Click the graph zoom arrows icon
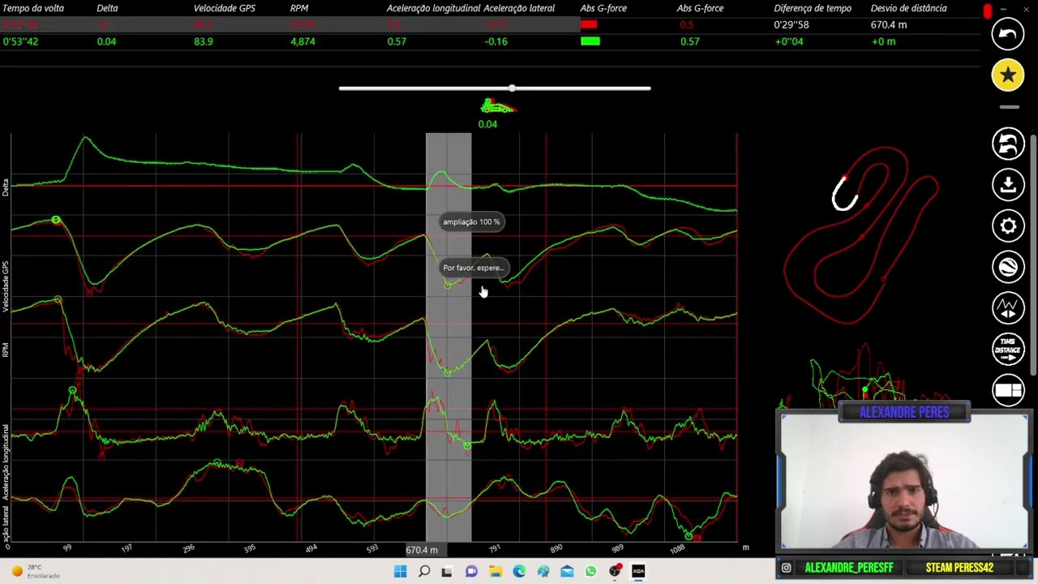The height and width of the screenshot is (584, 1038). pyautogui.click(x=1008, y=308)
